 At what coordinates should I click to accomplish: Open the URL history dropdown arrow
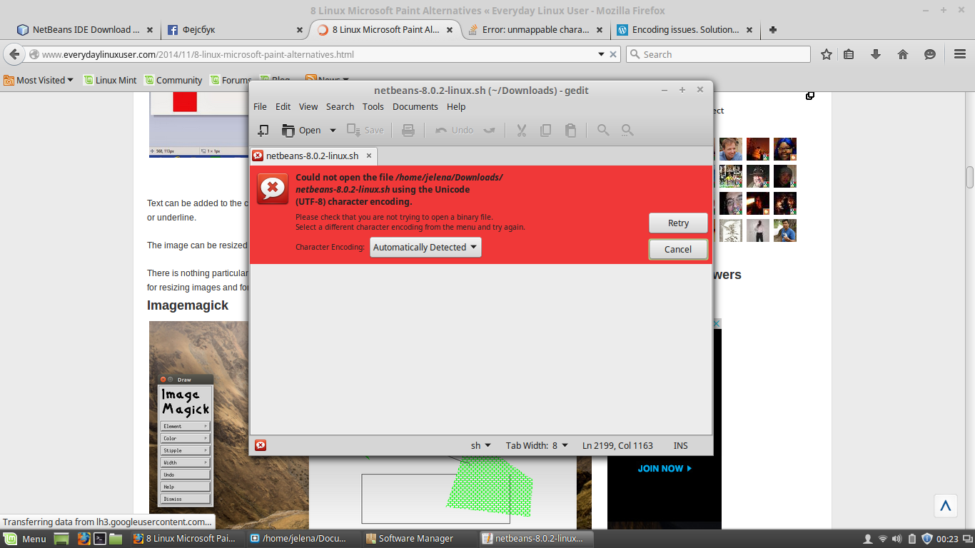tap(600, 54)
